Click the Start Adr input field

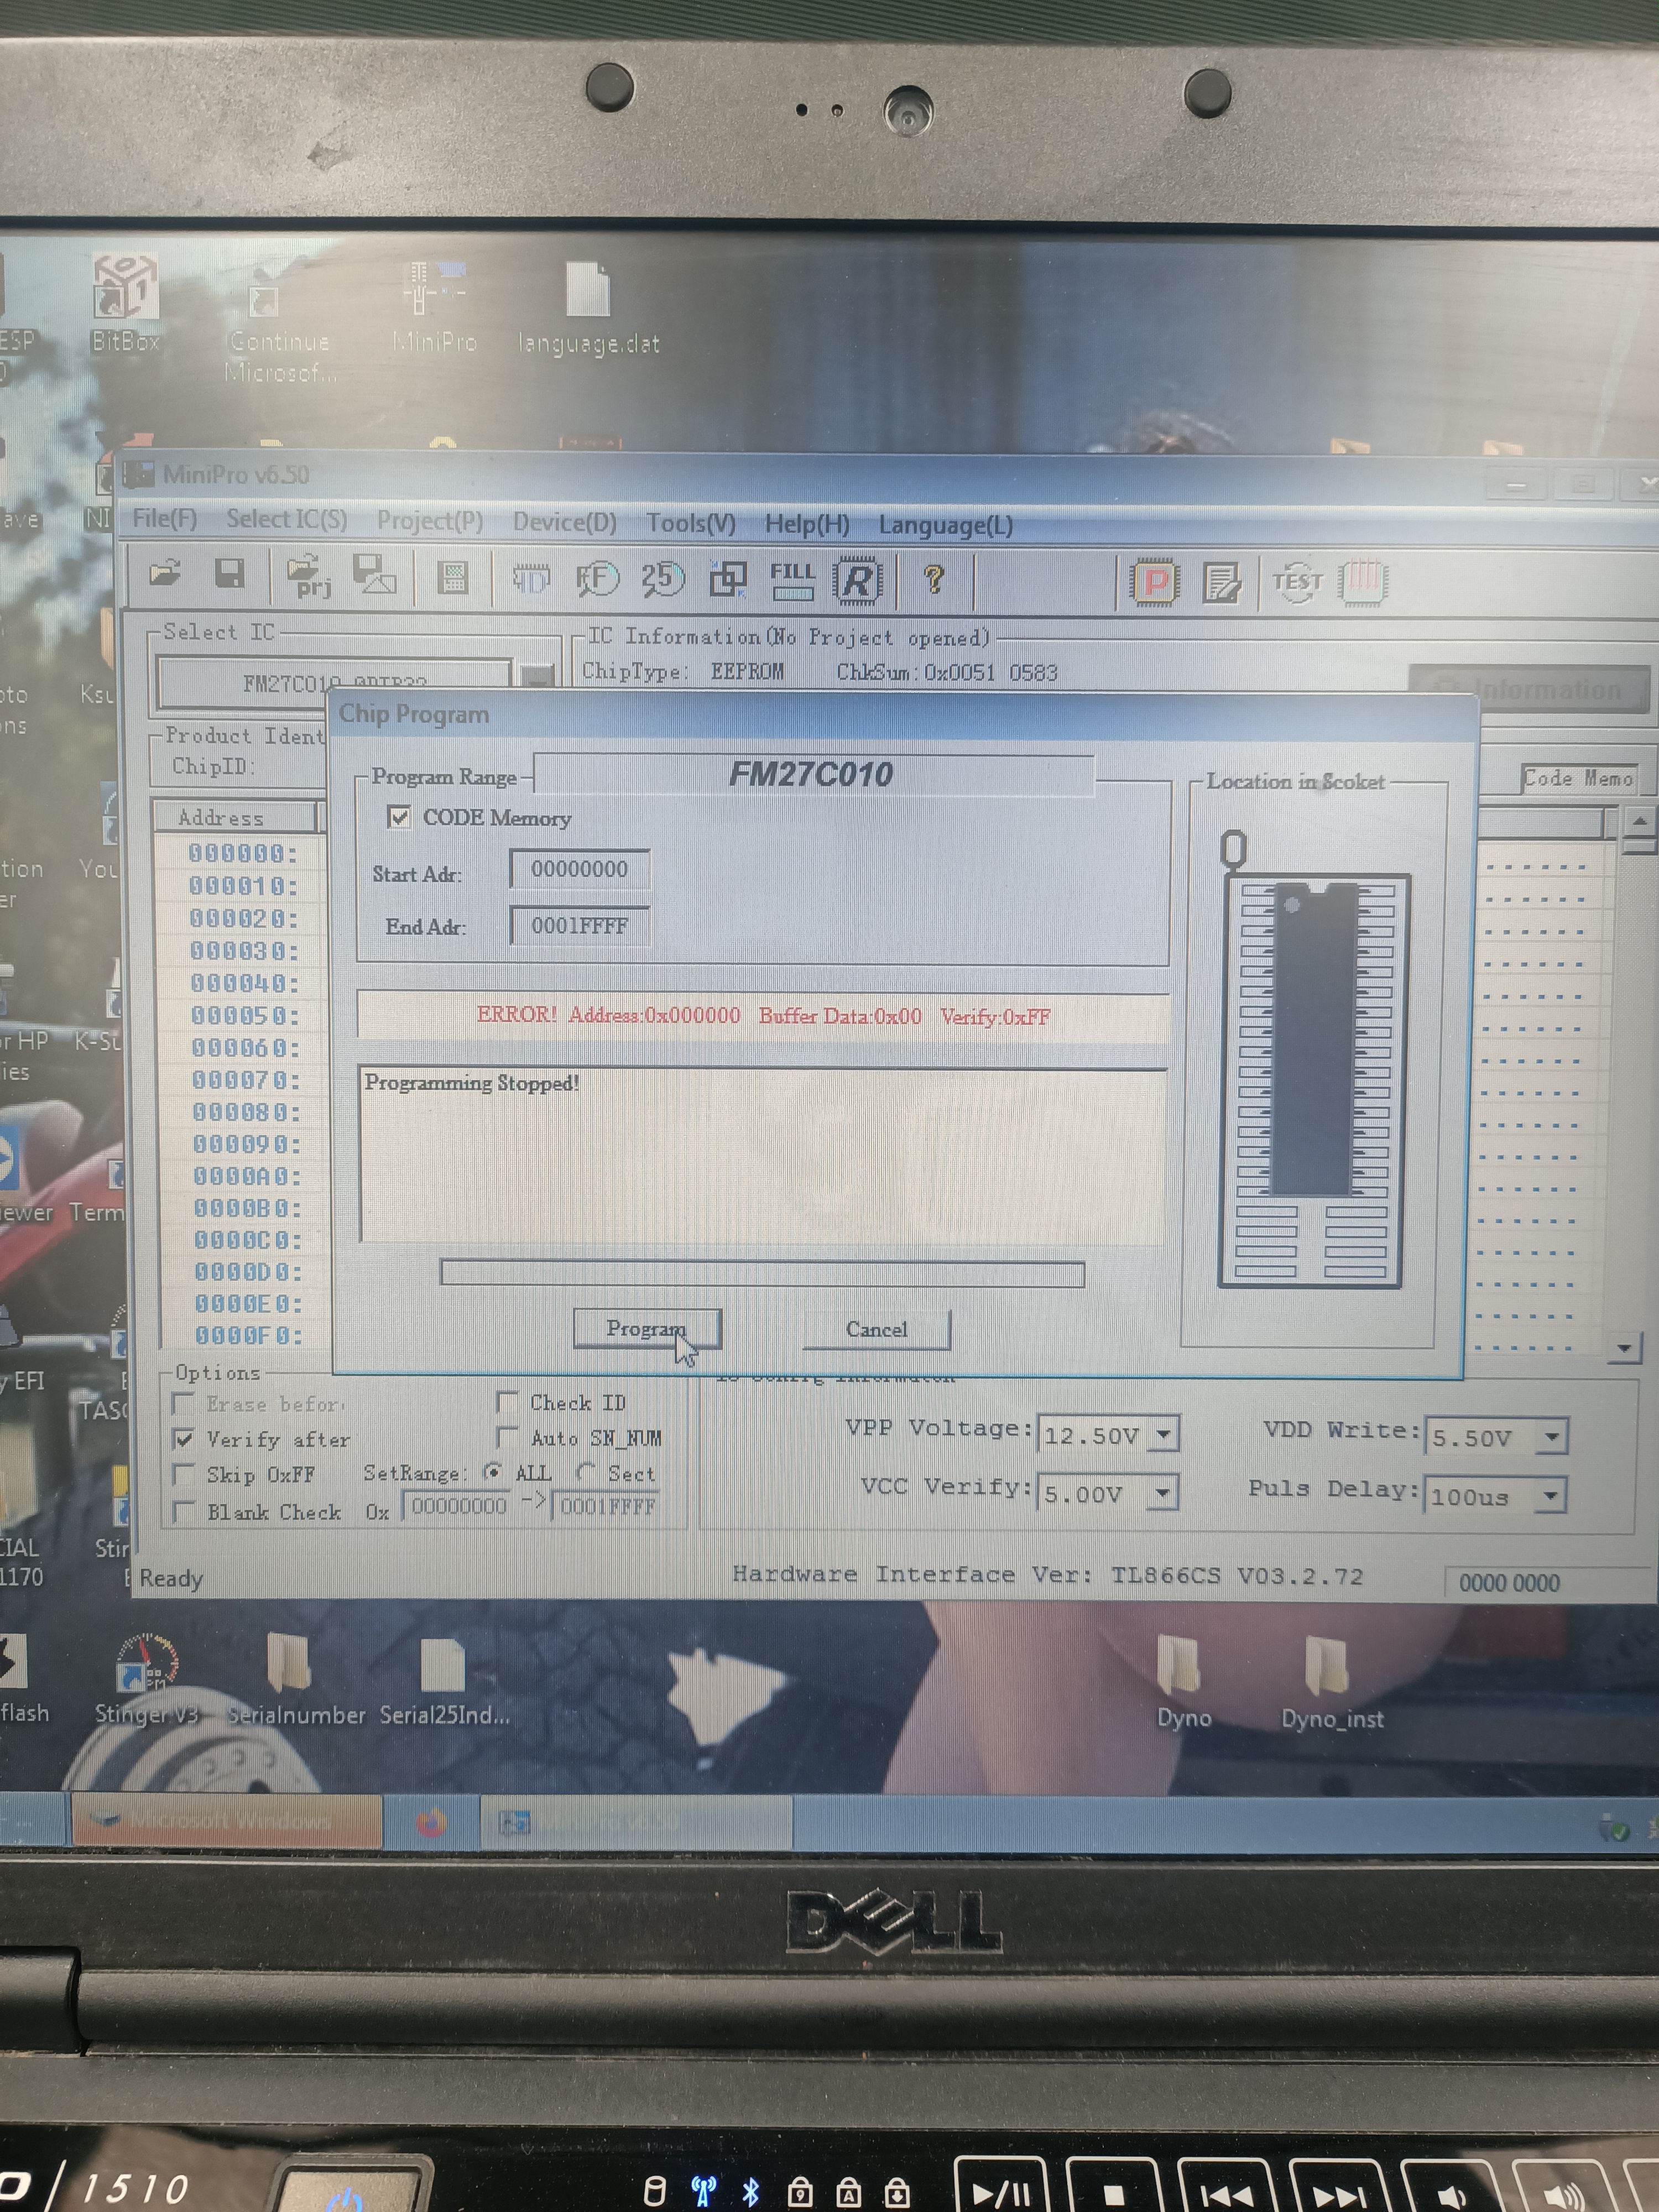pos(579,868)
